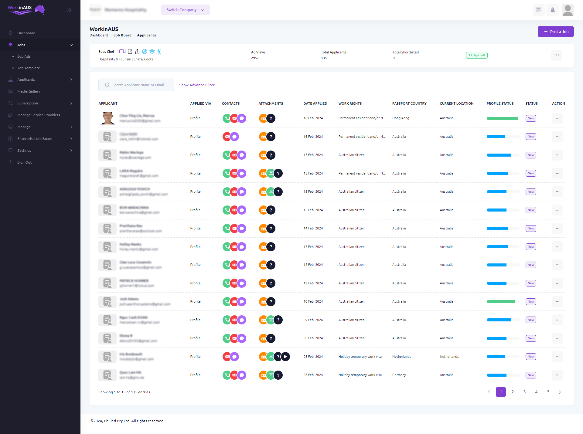Play the video attachment in the Netherlands row
This screenshot has width=583, height=434.
(x=285, y=357)
